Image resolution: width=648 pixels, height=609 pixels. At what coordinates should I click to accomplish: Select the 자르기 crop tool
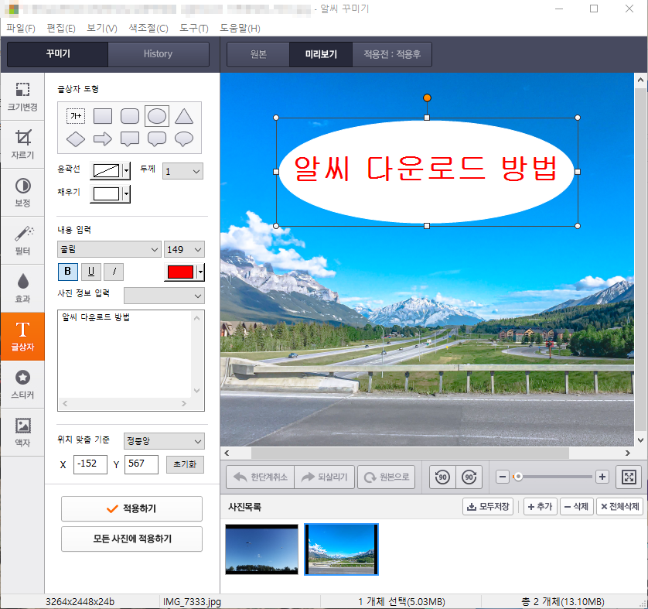tap(22, 145)
